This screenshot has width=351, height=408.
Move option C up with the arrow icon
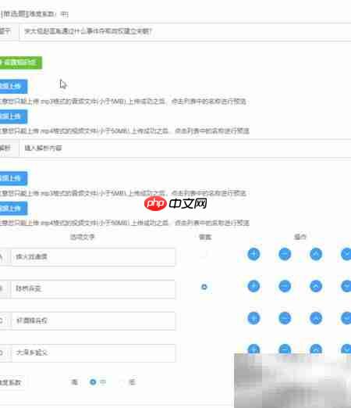pyautogui.click(x=316, y=318)
